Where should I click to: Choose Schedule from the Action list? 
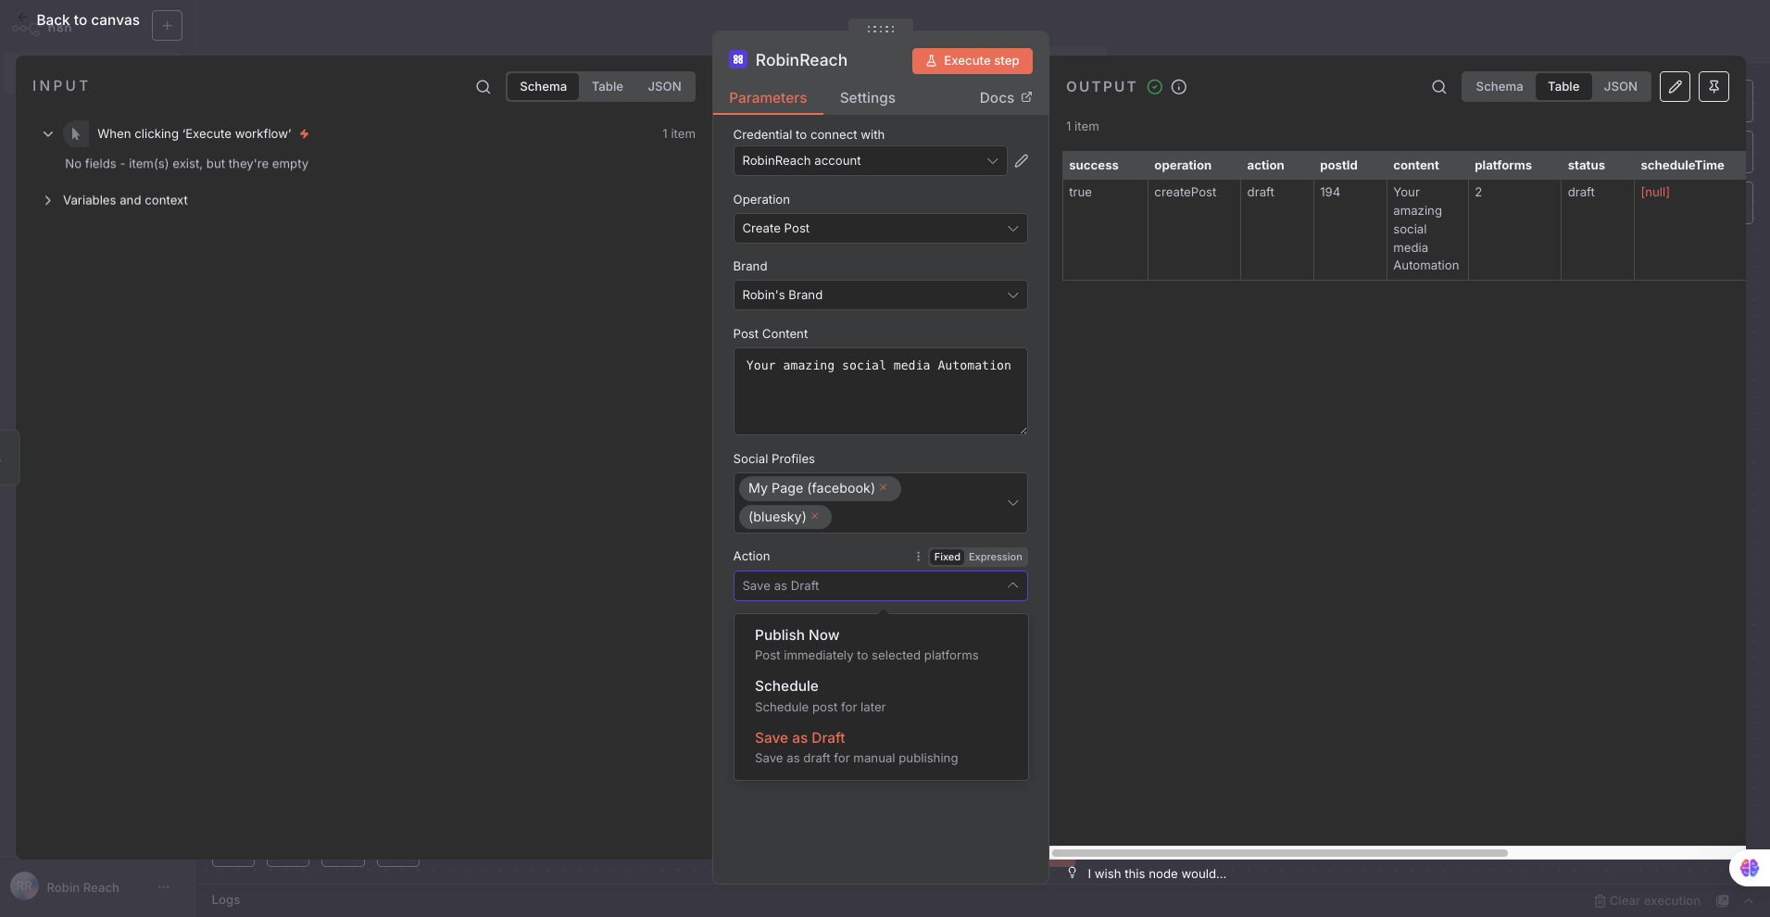[881, 696]
